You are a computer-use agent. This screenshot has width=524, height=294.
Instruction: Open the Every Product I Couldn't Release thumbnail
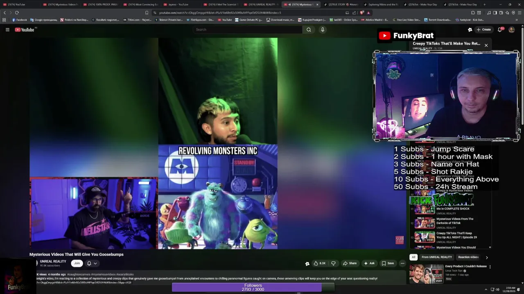[426, 274]
